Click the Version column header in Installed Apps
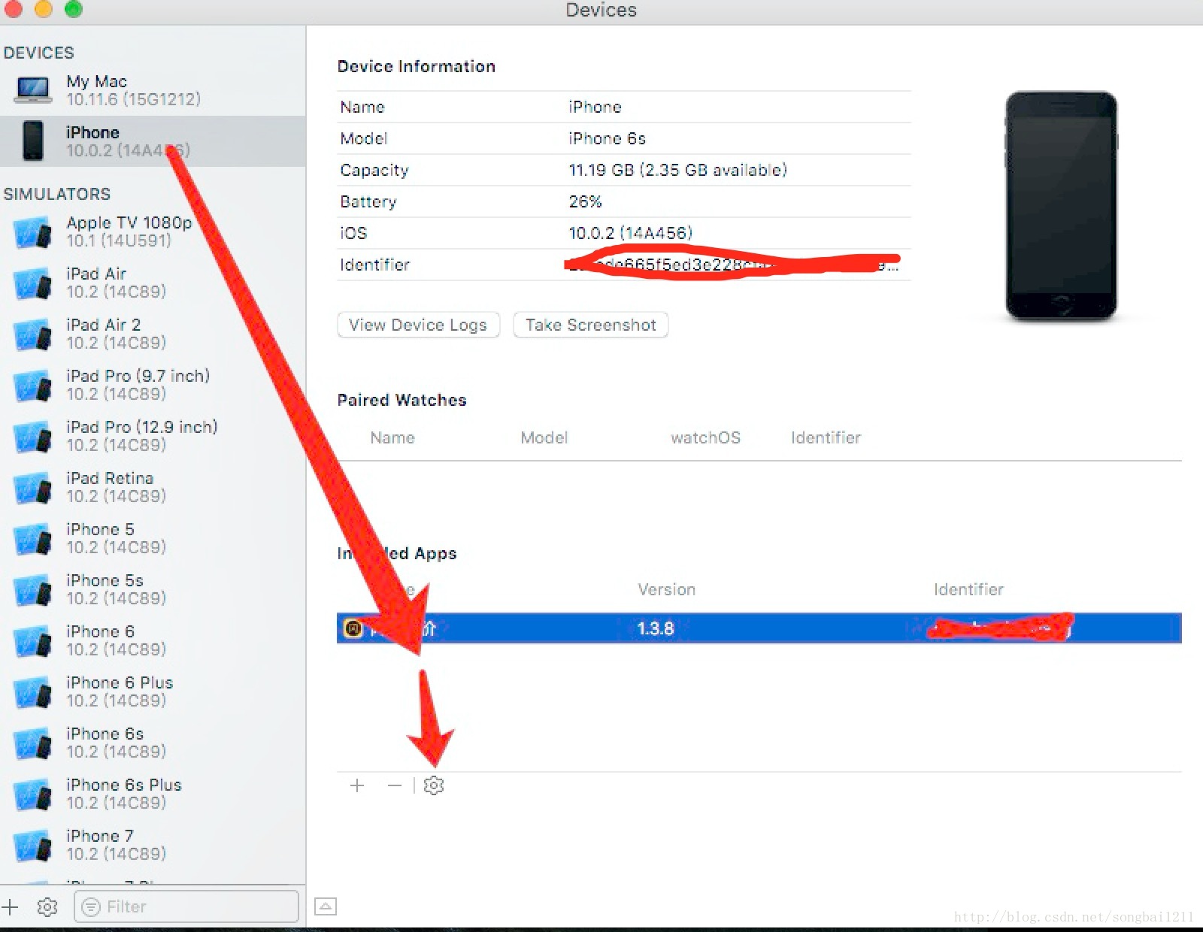 [x=667, y=589]
